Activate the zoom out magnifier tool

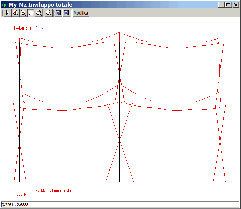[x=23, y=13]
